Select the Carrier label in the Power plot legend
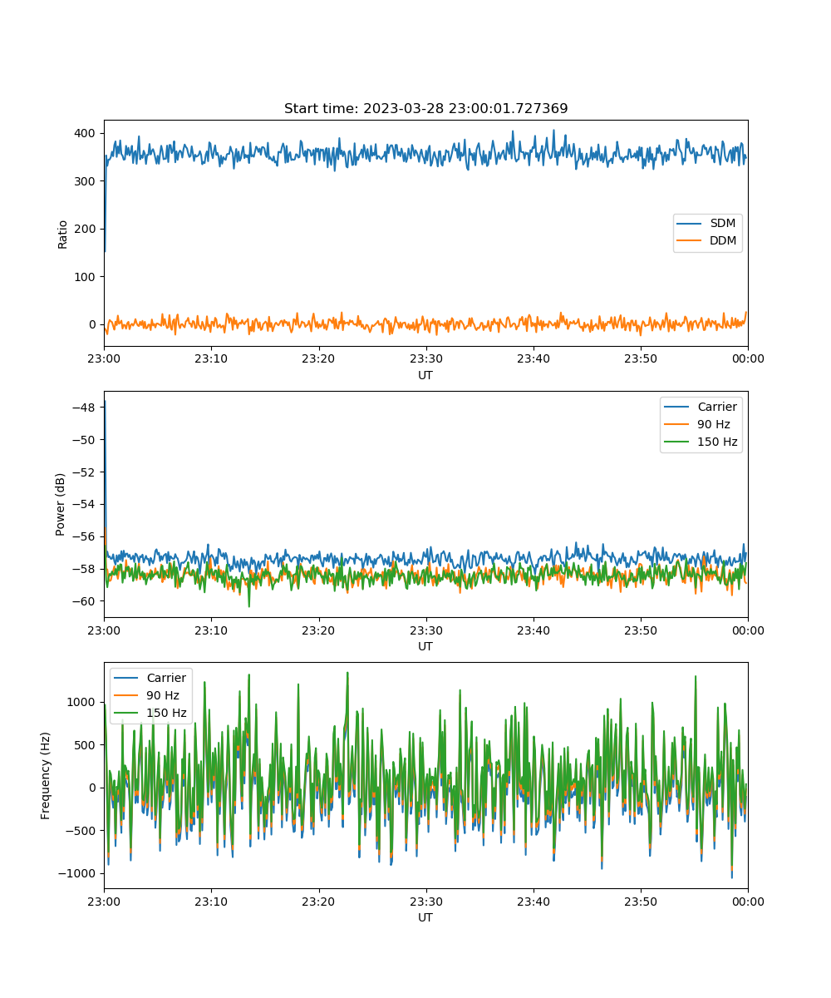This screenshot has height=998, width=831. point(716,407)
